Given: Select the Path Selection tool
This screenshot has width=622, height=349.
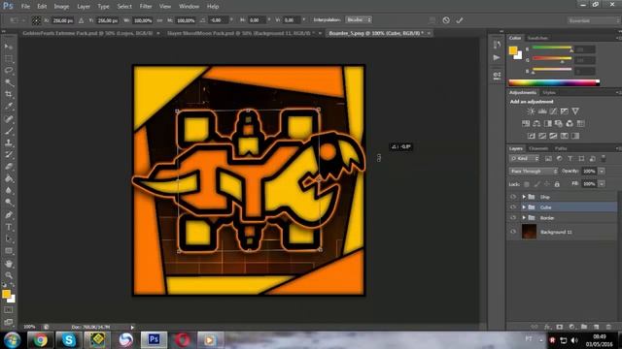Looking at the screenshot, I should point(9,239).
